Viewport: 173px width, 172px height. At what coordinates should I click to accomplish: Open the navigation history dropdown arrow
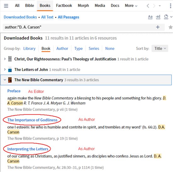pyautogui.click(x=160, y=6)
